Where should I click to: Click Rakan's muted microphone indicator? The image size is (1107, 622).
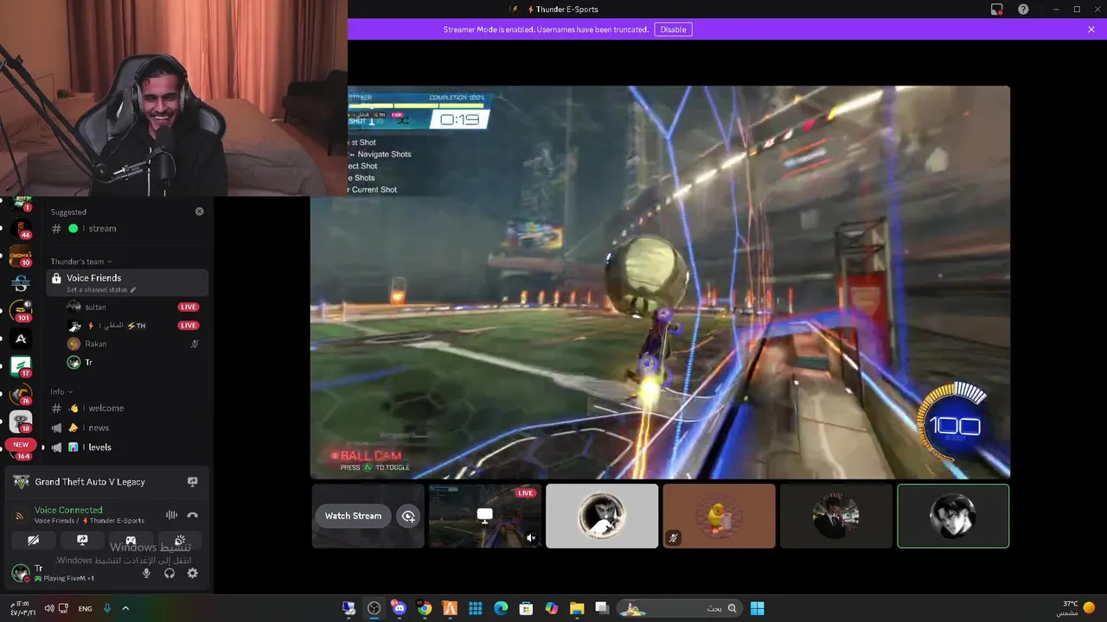195,344
